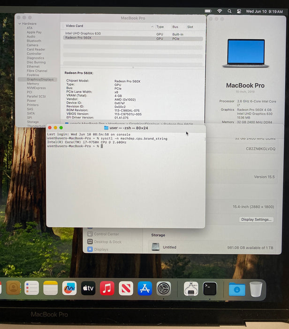The width and height of the screenshot is (289, 329).
Task: Click the serial number C02ZN0KGLVDQ
Action: [x=260, y=149]
